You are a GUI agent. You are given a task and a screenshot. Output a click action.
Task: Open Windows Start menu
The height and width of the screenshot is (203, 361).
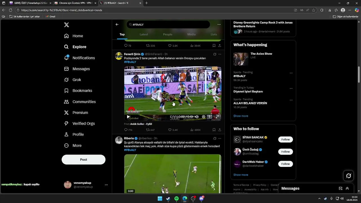160,198
